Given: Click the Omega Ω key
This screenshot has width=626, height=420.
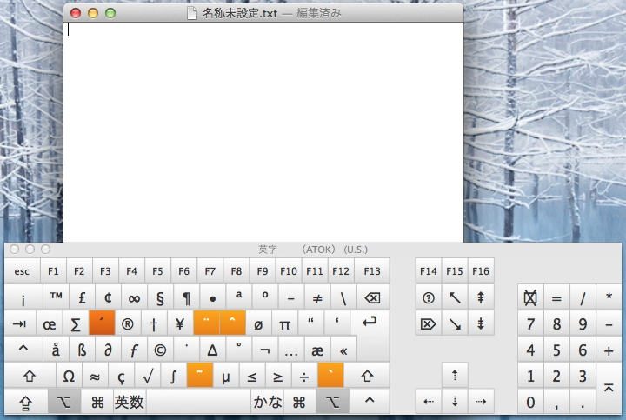Looking at the screenshot, I should click(69, 376).
